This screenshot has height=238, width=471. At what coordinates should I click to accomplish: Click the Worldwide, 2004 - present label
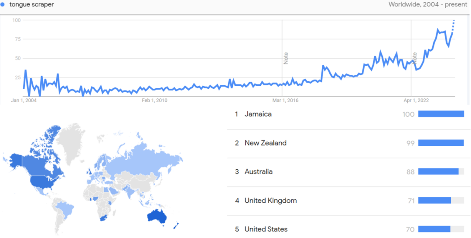427,4
